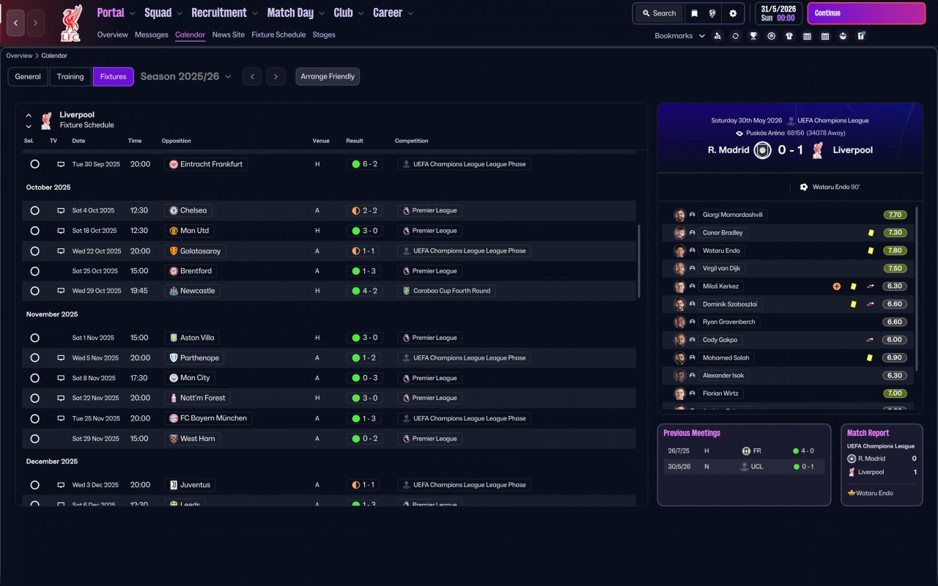Click the Liverpool crest in the scoreline
Screen dimensions: 938x586
coord(818,150)
